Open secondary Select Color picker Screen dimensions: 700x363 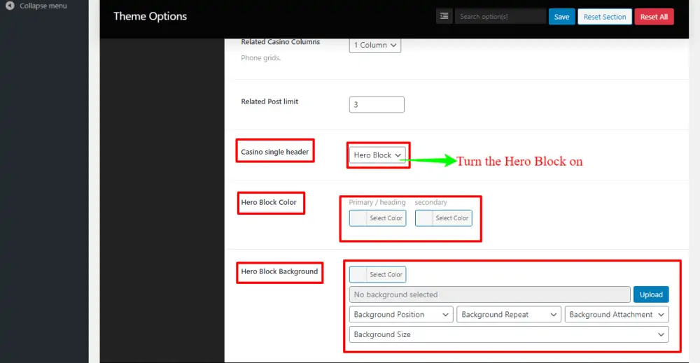pos(443,218)
